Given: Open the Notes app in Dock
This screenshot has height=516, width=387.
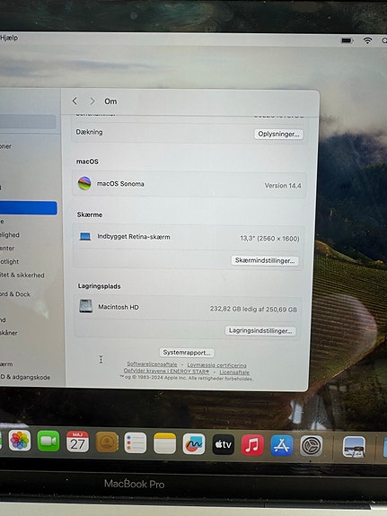Looking at the screenshot, I should (164, 443).
